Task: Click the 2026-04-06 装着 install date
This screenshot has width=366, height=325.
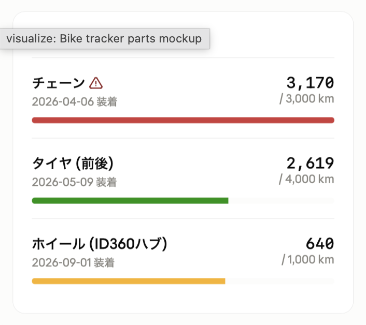Action: (x=75, y=102)
